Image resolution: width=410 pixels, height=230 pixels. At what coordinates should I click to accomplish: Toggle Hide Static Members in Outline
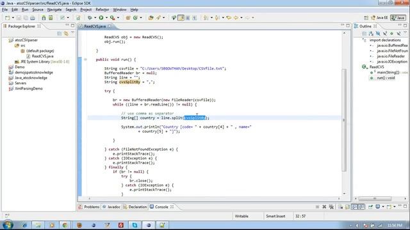click(384, 34)
